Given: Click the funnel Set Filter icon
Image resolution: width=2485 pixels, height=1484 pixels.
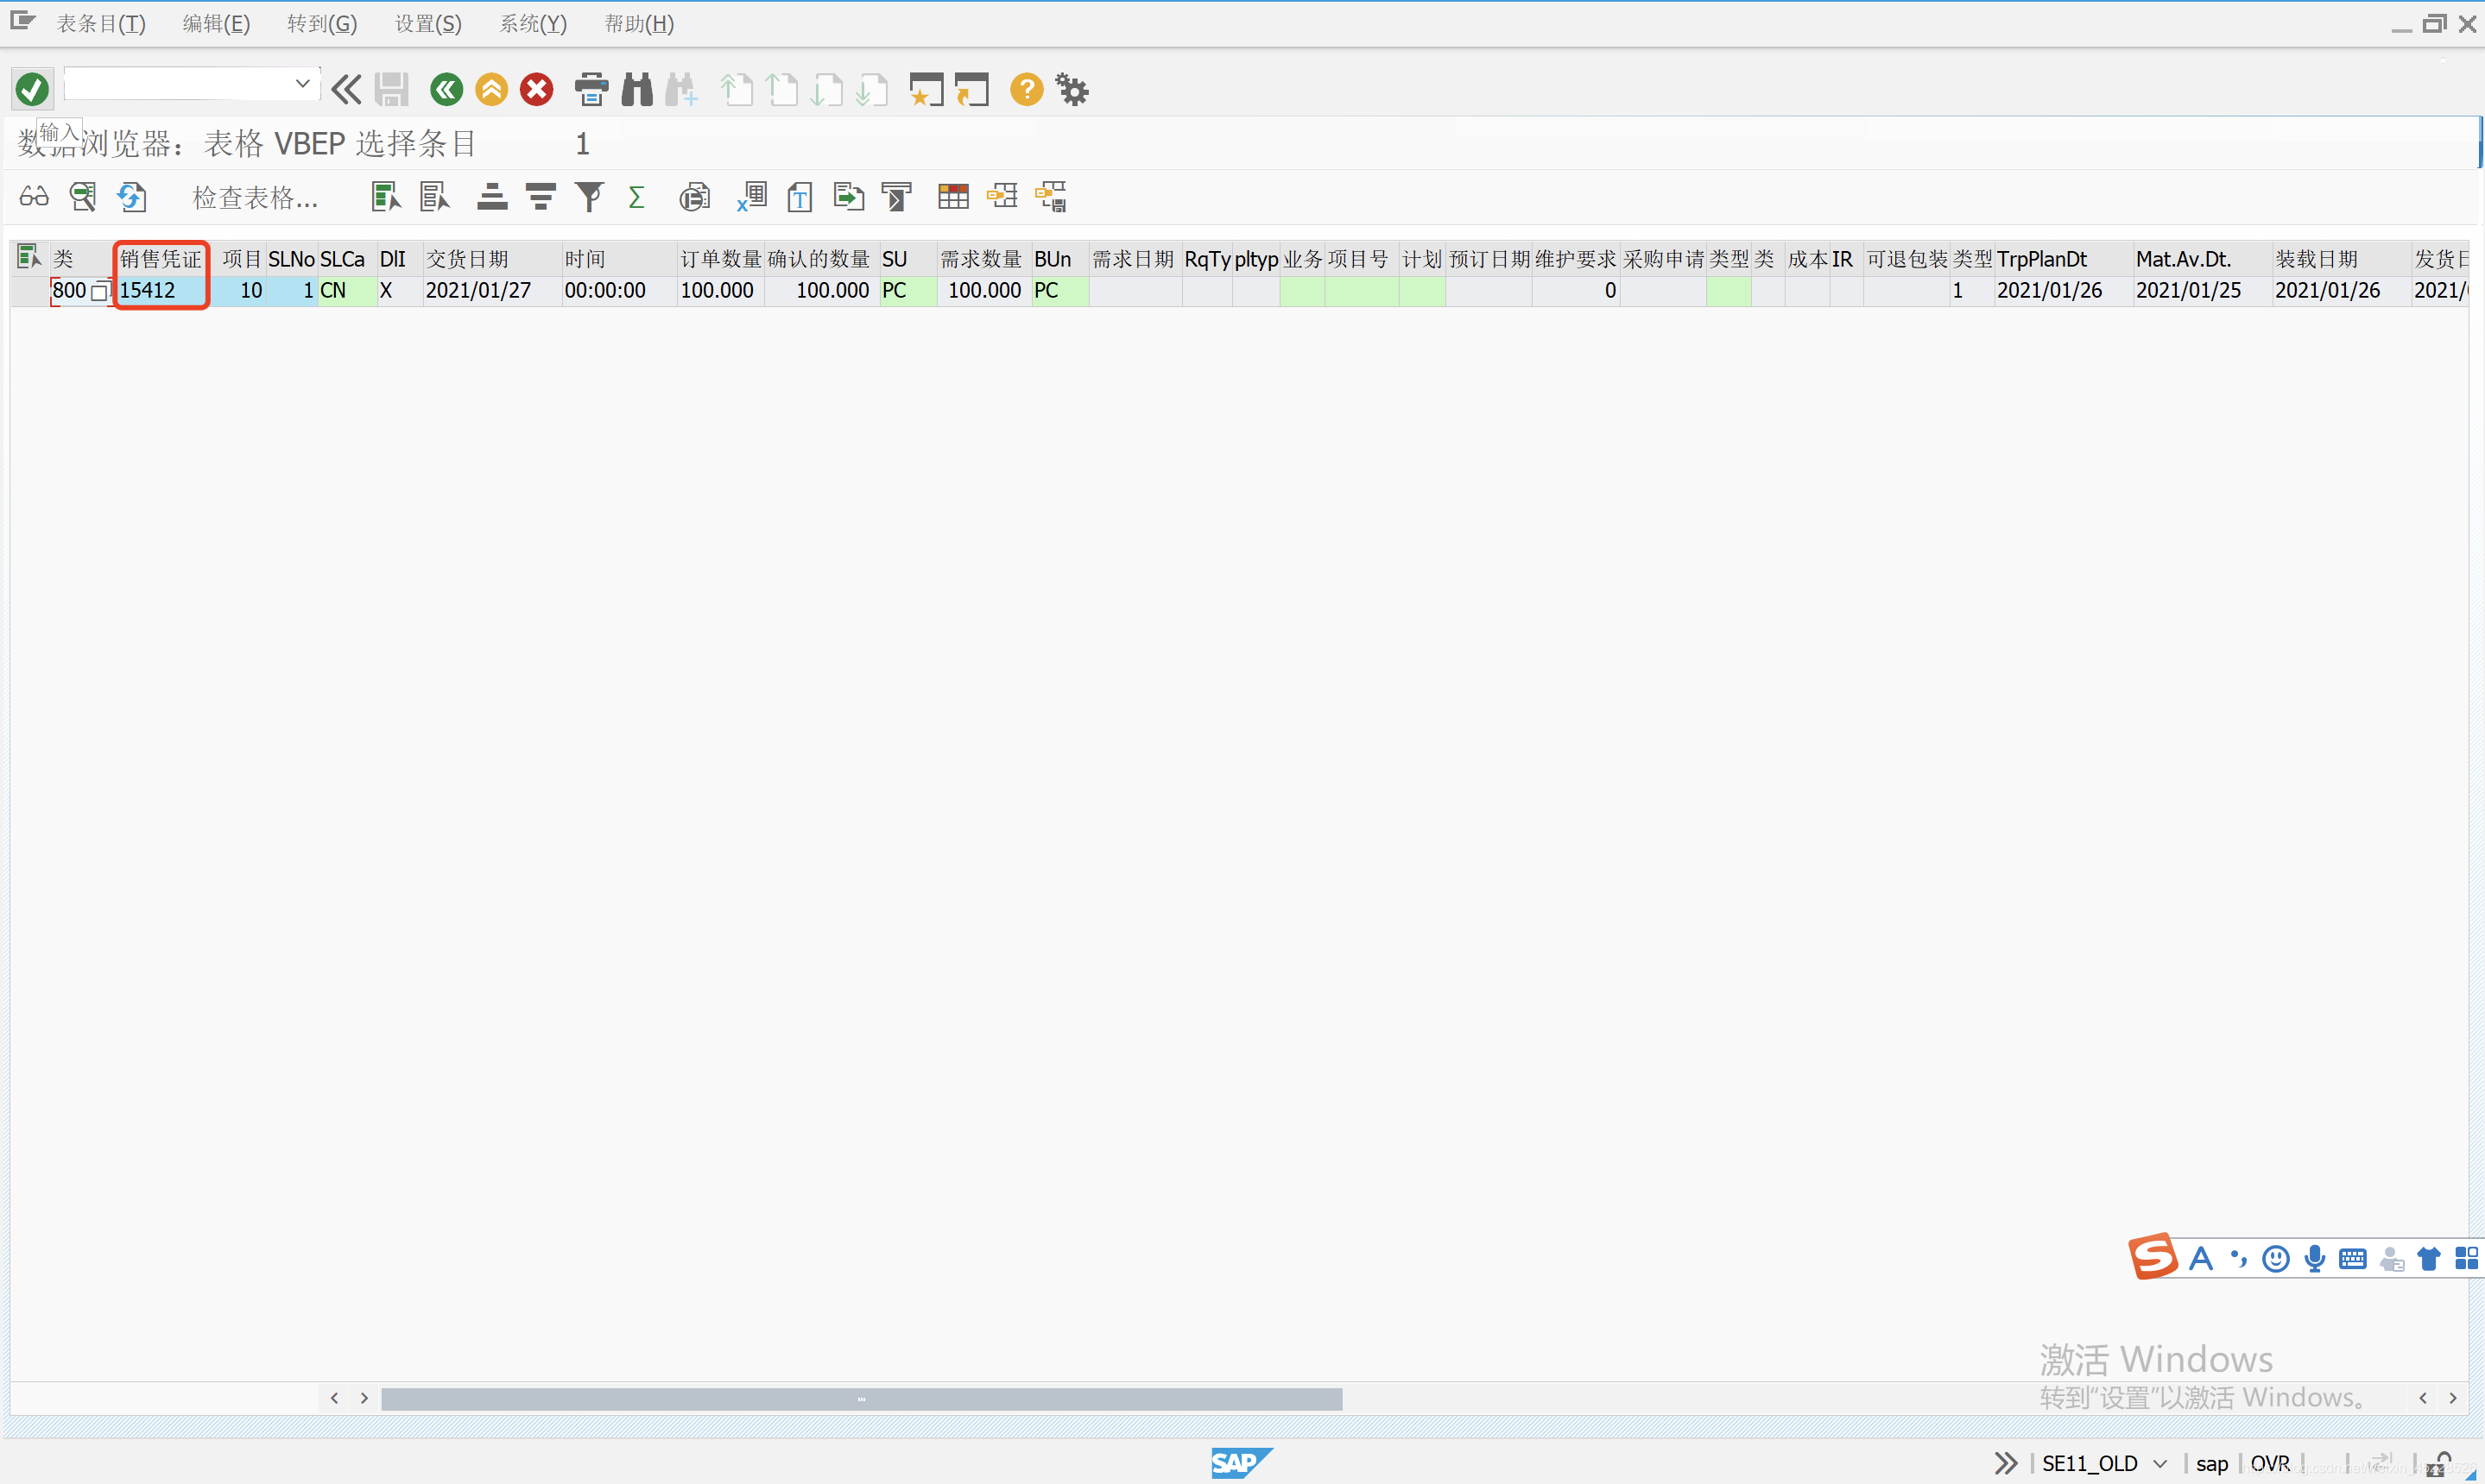Looking at the screenshot, I should point(590,197).
